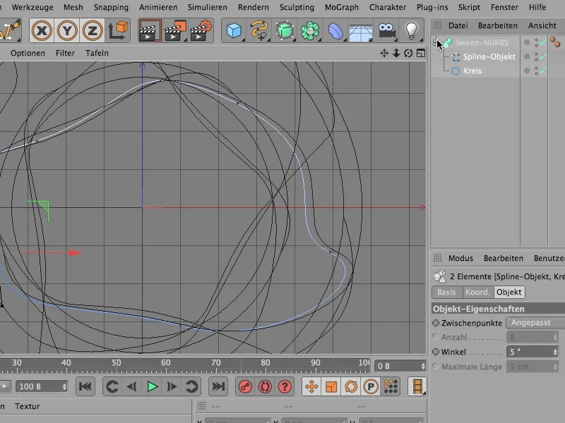Viewport: 565px width, 423px height.
Task: Open the MoGraph menu
Action: click(342, 7)
